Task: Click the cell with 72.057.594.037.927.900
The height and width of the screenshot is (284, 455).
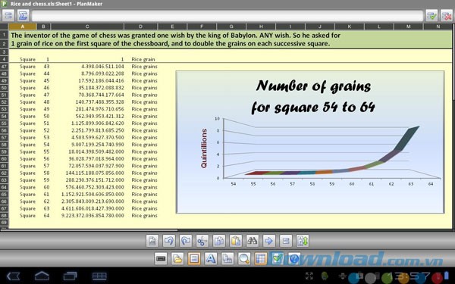Action: [x=87, y=166]
